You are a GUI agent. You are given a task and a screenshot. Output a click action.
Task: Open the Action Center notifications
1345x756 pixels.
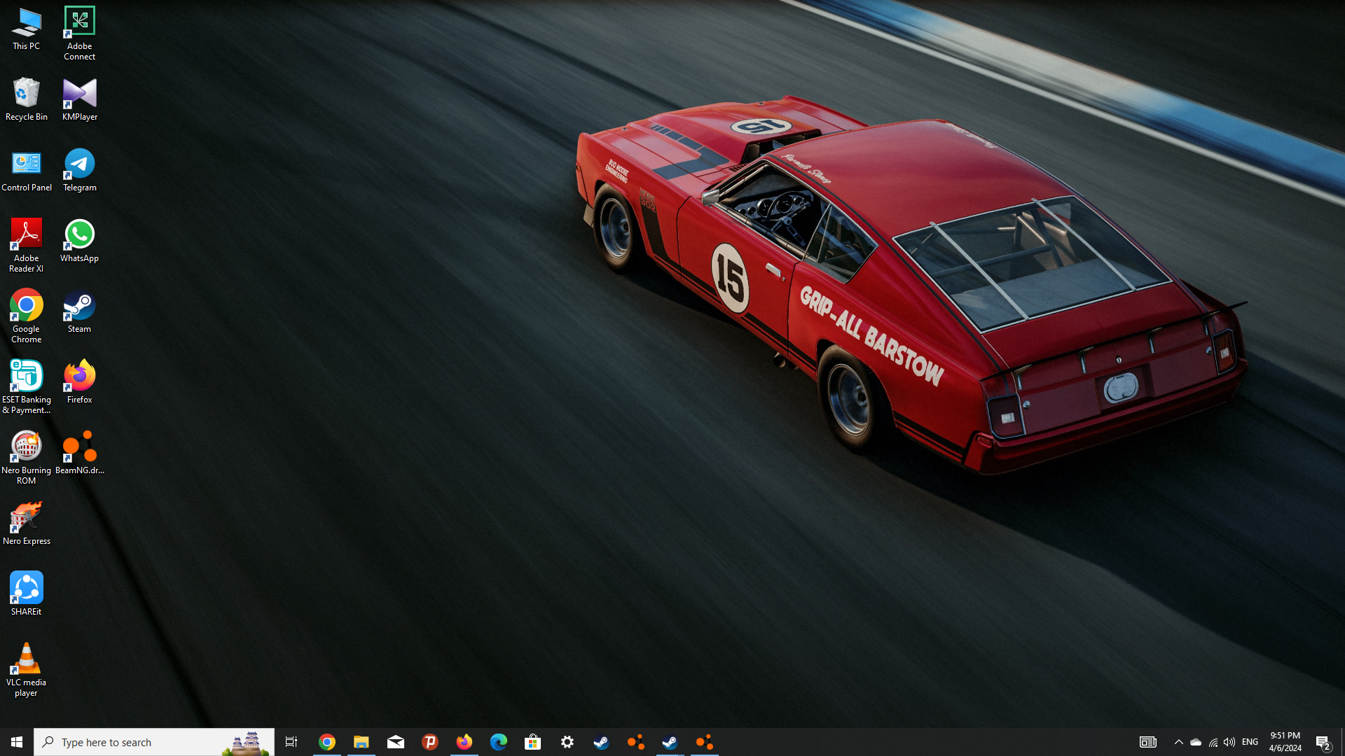coord(1323,742)
